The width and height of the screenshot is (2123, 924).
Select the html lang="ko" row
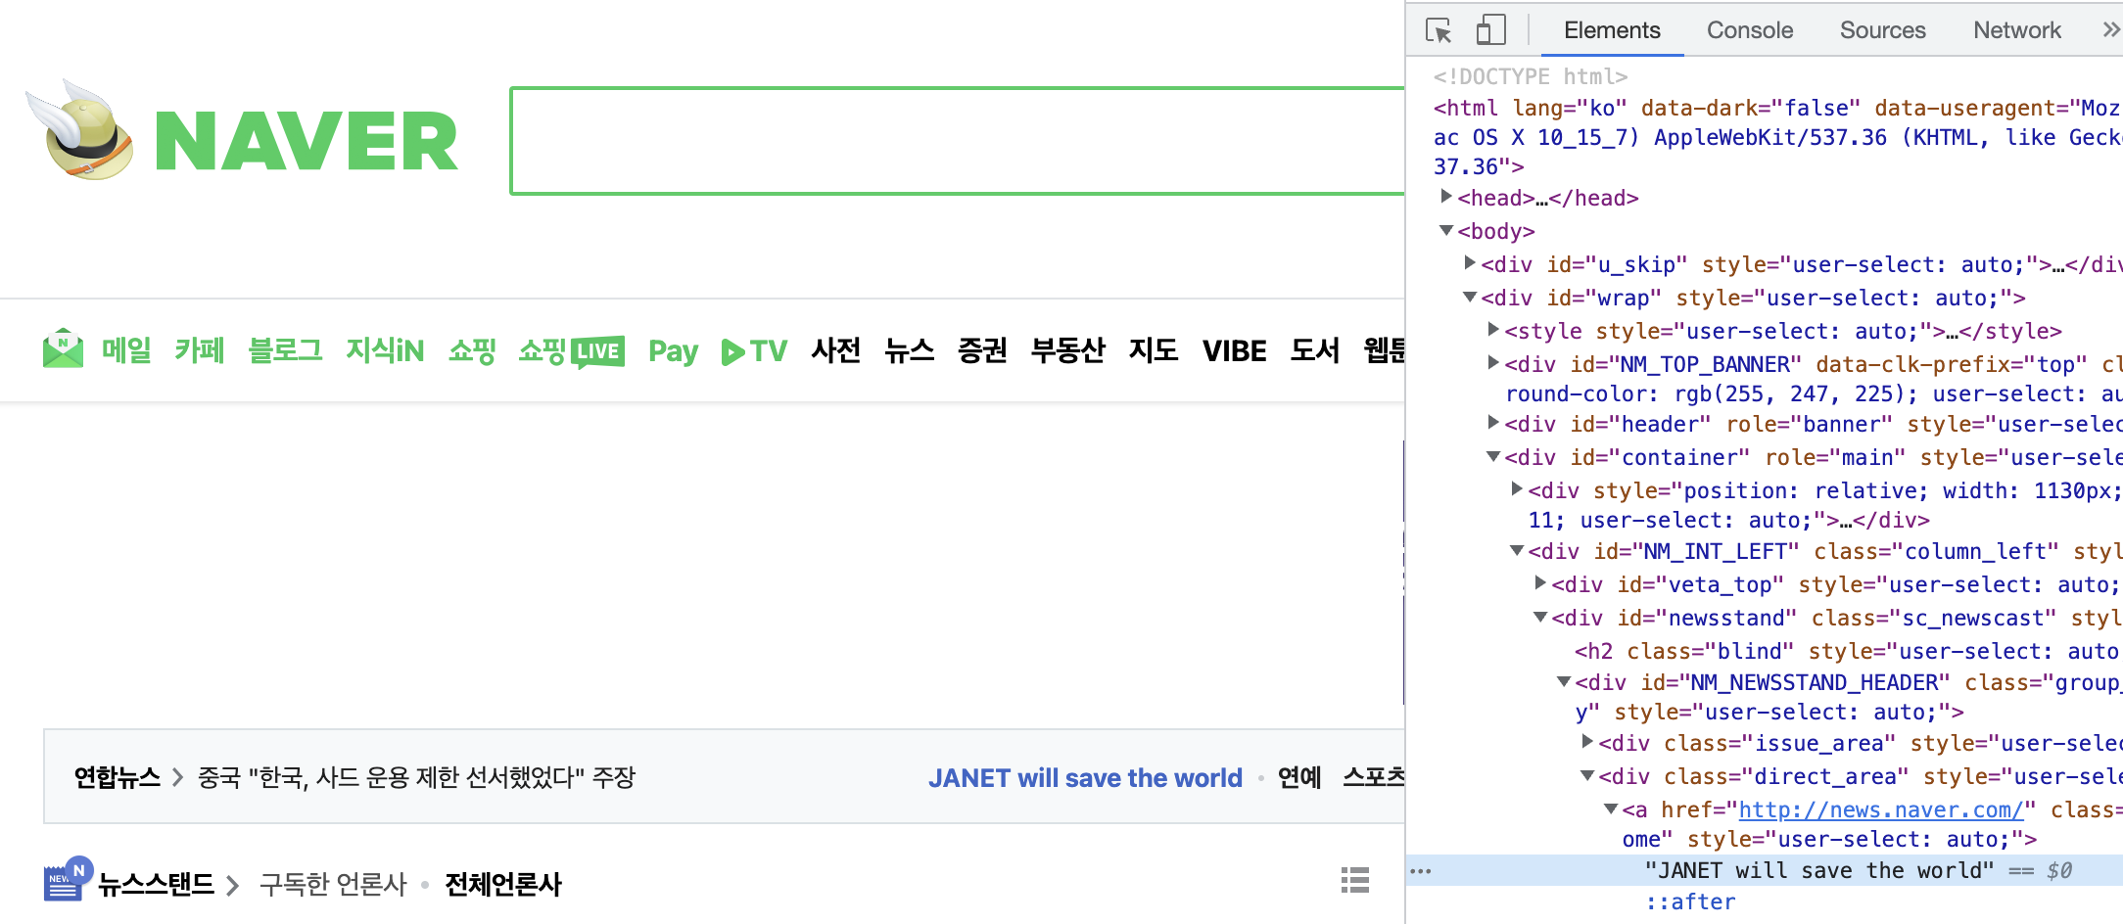pyautogui.click(x=1776, y=137)
